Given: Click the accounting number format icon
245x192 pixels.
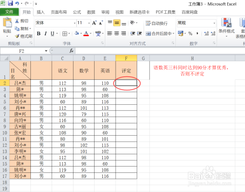Looking at the screenshot, I should 181,33.
